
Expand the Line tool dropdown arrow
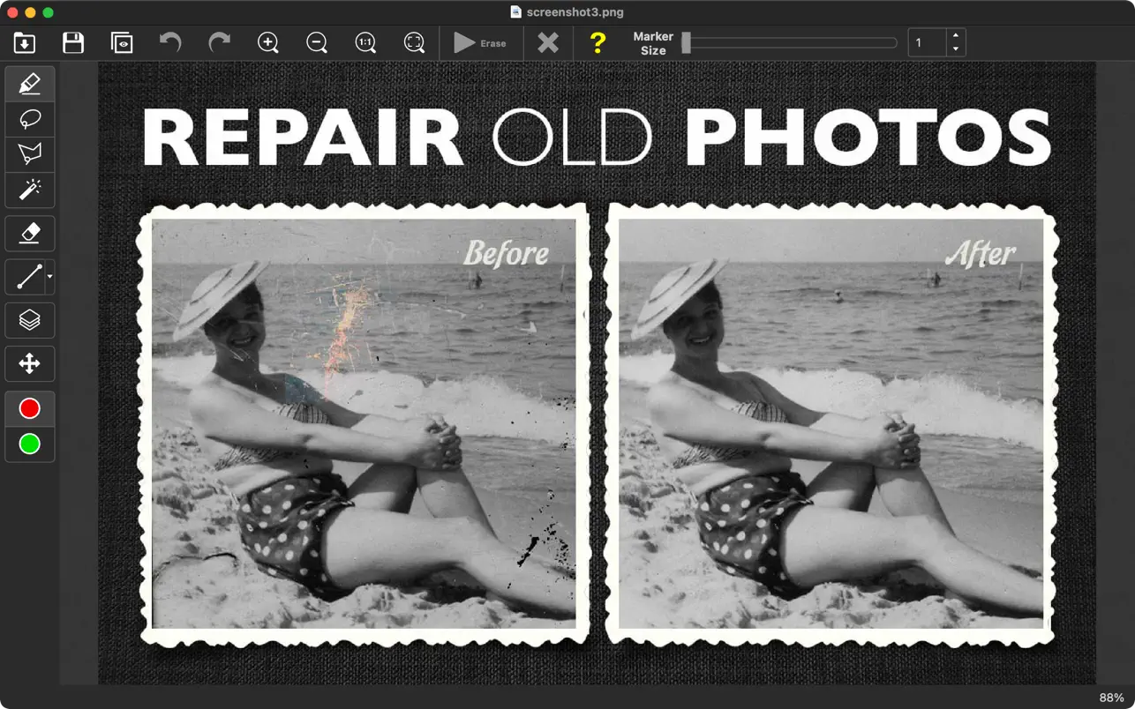point(49,277)
